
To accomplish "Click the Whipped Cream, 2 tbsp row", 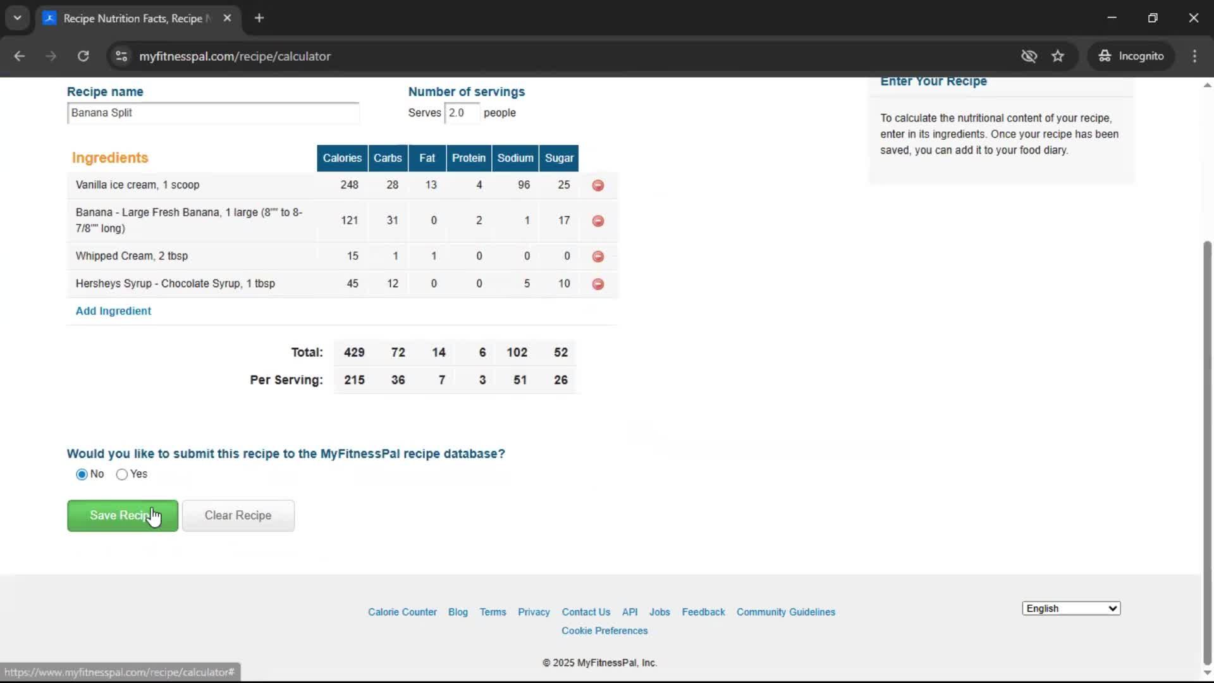I will (342, 256).
